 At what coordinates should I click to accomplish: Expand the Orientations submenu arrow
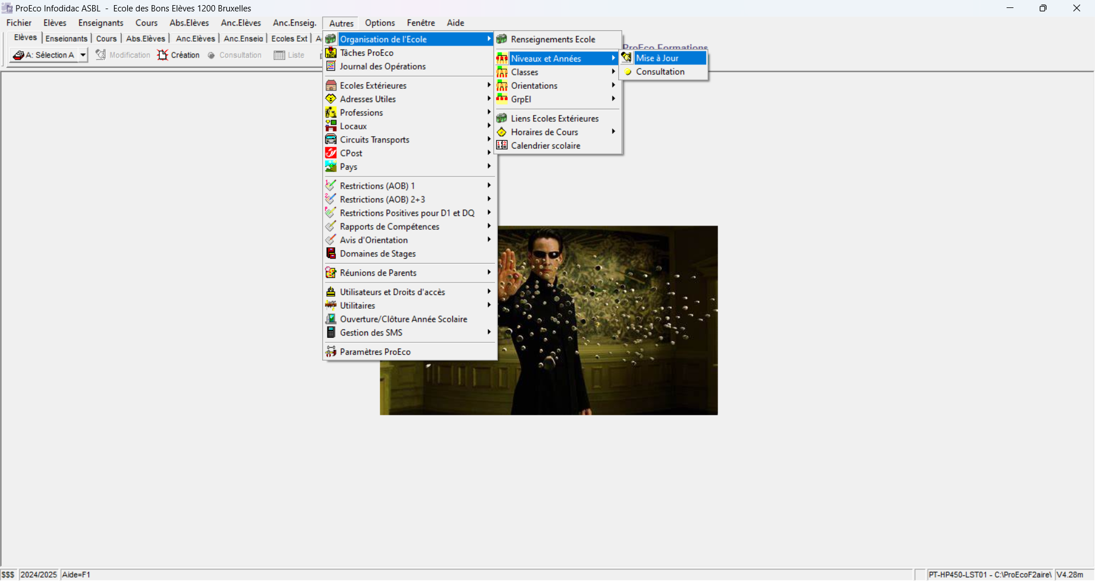pos(613,85)
